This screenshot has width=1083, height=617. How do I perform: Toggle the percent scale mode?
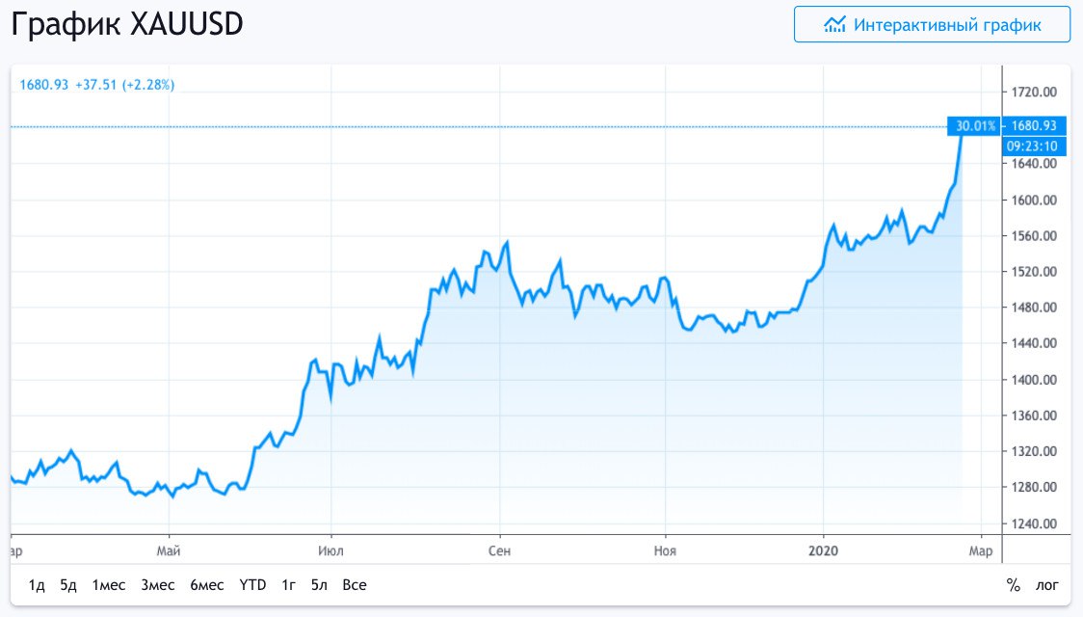1013,585
